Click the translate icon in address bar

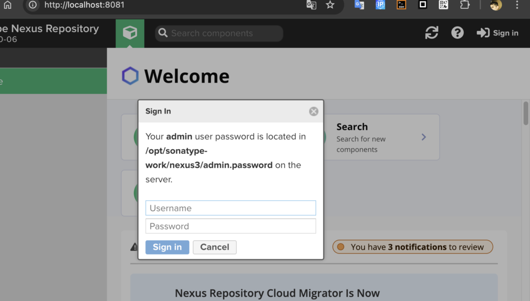[311, 5]
